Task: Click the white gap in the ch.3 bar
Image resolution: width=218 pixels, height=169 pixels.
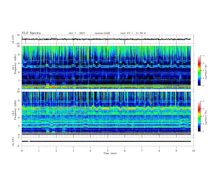Action: [29, 141]
